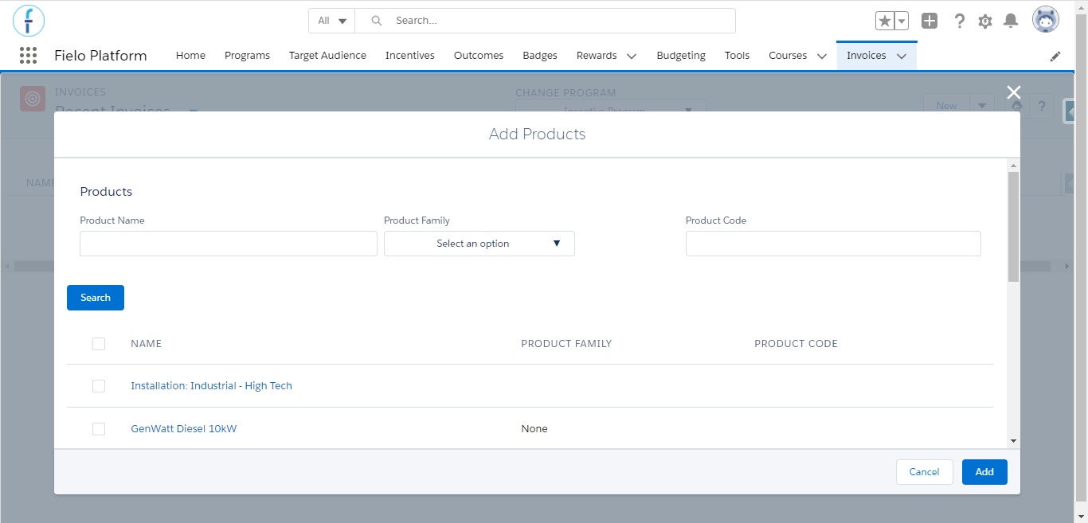Click the Product Name input field
The image size is (1088, 523).
[229, 244]
